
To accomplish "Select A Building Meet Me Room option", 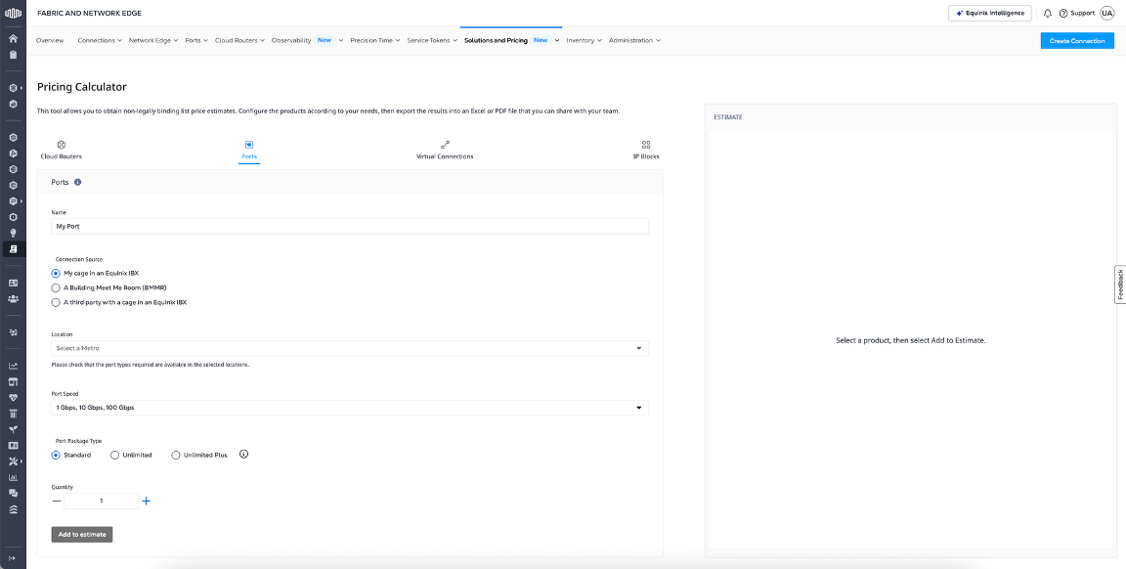I will [56, 288].
